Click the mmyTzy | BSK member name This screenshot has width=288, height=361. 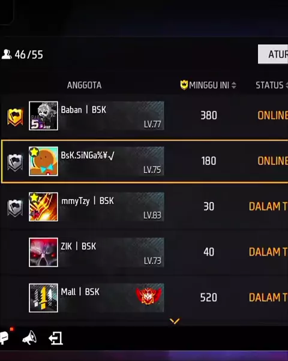pos(88,201)
